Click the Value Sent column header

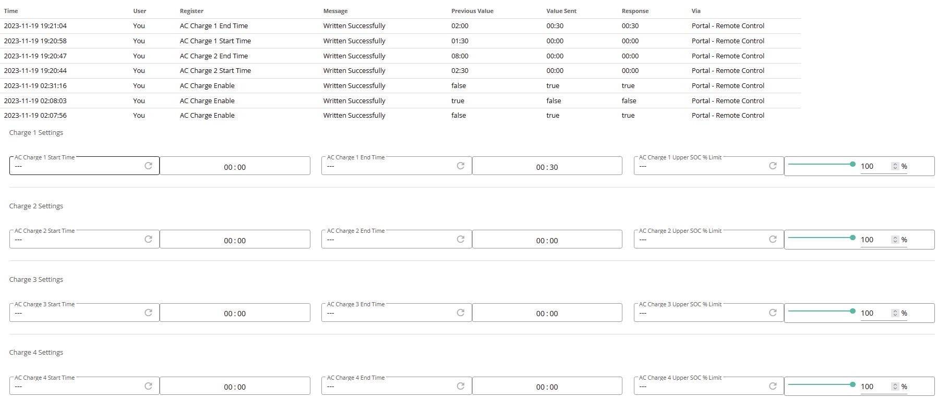click(561, 11)
